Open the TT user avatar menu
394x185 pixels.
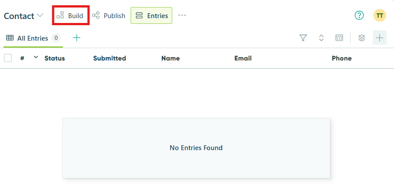tap(379, 15)
